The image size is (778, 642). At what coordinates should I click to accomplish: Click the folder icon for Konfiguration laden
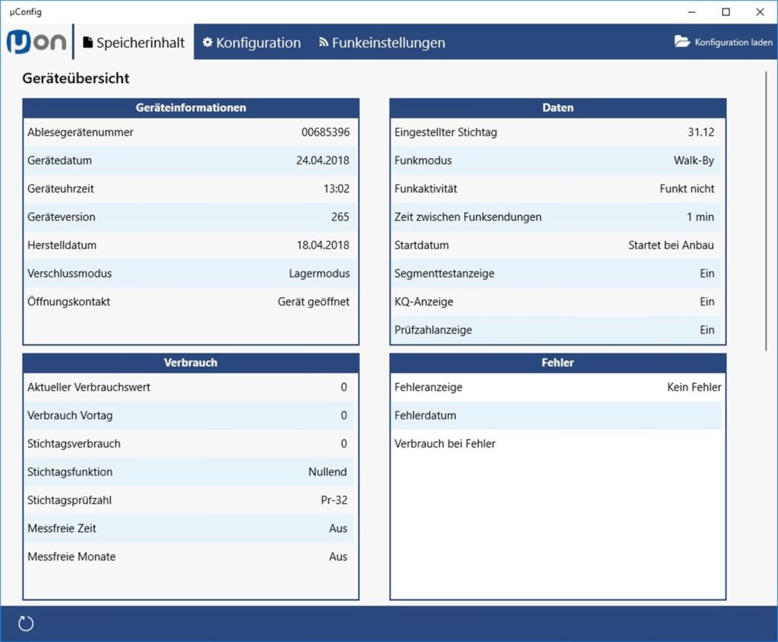click(682, 41)
